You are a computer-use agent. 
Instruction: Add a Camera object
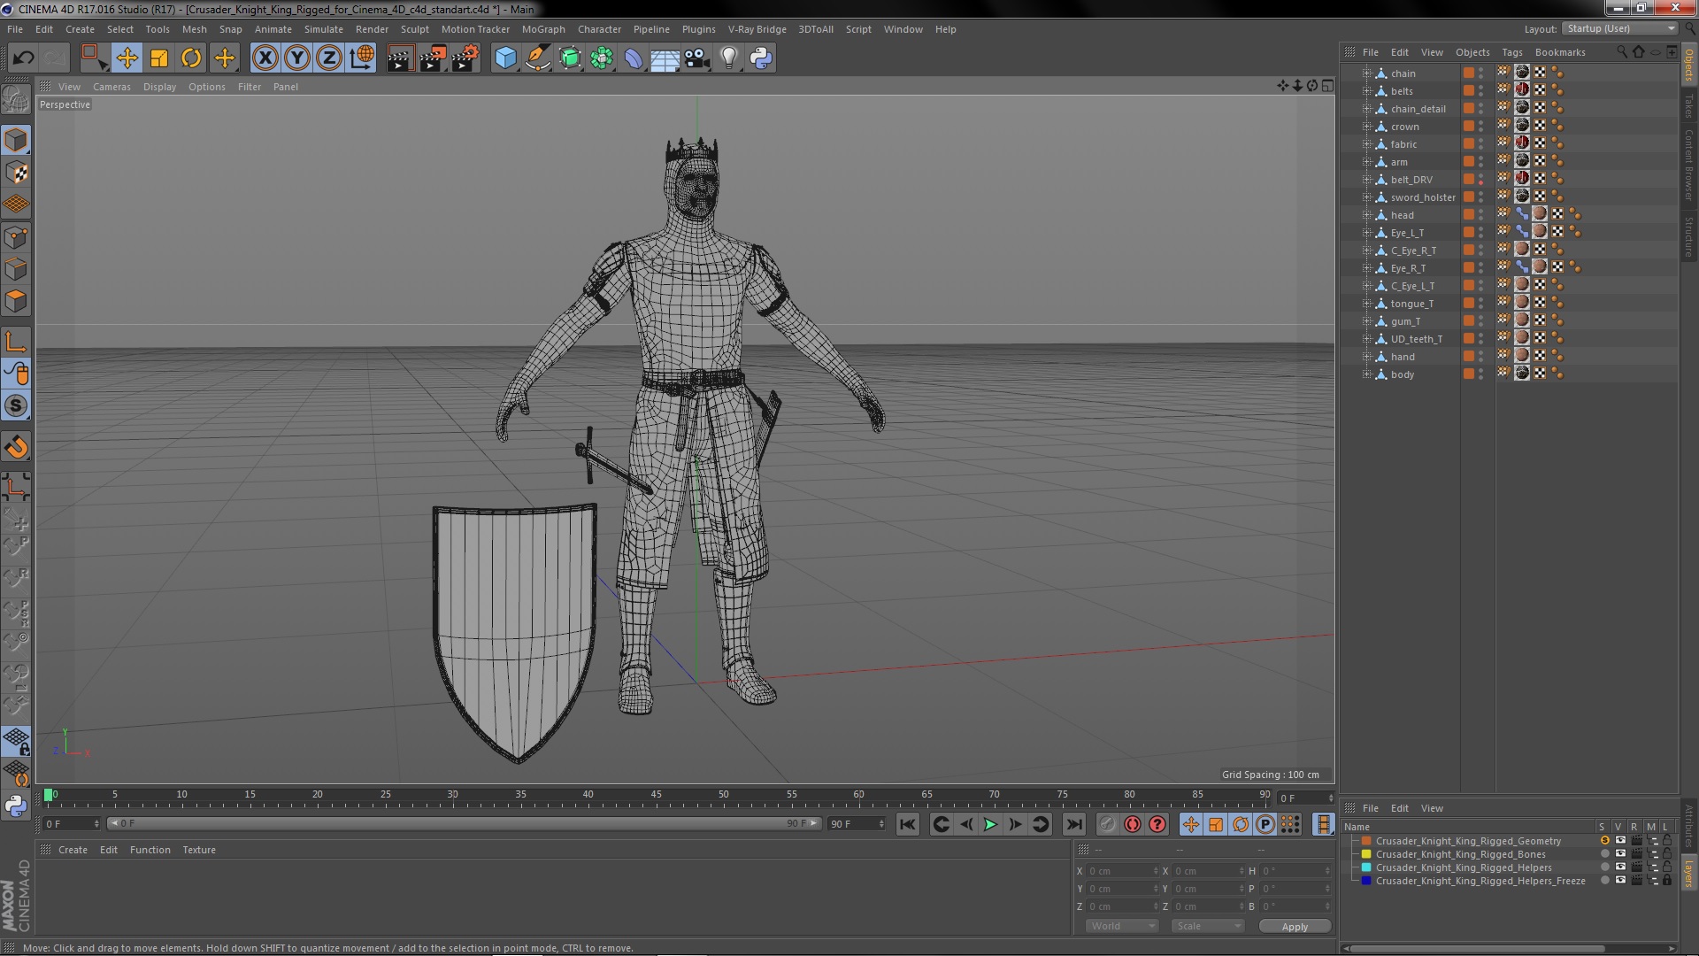697,58
